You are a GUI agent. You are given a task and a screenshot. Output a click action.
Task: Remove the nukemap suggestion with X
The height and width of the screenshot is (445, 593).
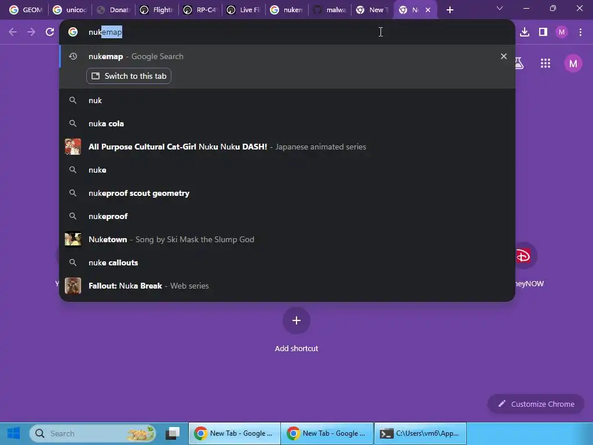(503, 56)
